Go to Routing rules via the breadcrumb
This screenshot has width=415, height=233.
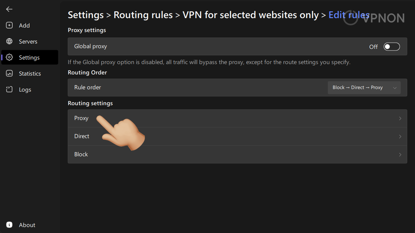pyautogui.click(x=143, y=15)
